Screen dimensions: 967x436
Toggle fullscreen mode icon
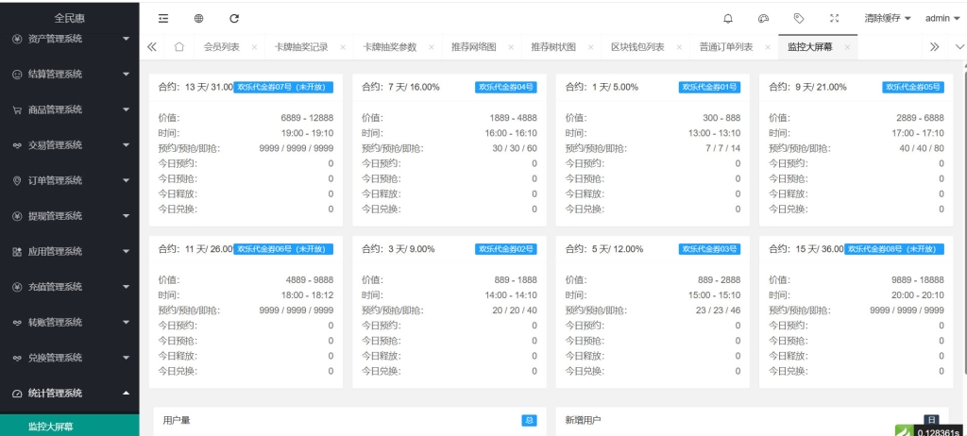point(834,18)
